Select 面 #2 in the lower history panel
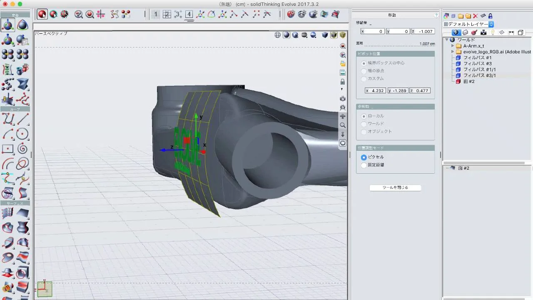This screenshot has height=300, width=533. click(x=463, y=168)
